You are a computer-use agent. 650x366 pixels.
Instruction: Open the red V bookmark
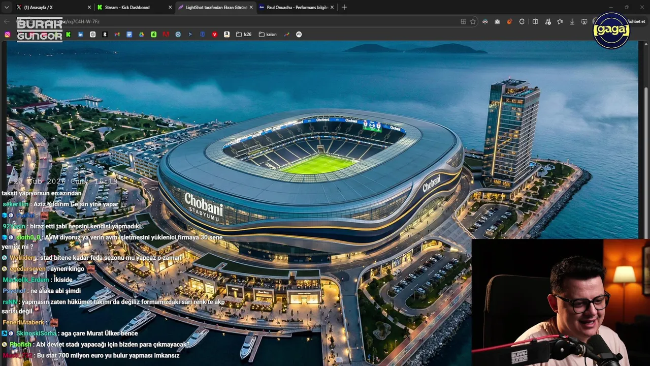coord(214,34)
